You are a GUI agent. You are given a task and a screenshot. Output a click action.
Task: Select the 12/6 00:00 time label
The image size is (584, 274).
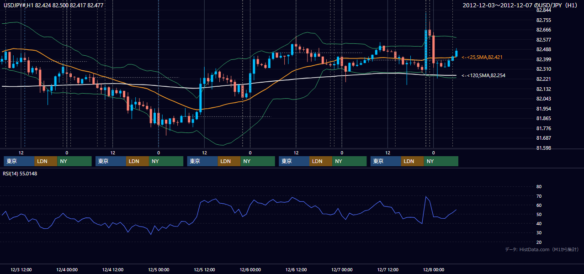pyautogui.click(x=250, y=269)
